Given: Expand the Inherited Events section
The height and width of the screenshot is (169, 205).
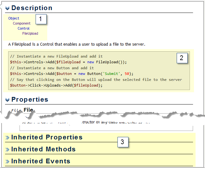Looking at the screenshot, I should coord(7,161).
